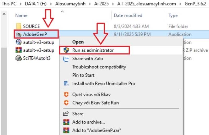Select Run as administrator
This screenshot has height=135, width=209.
point(93,50)
